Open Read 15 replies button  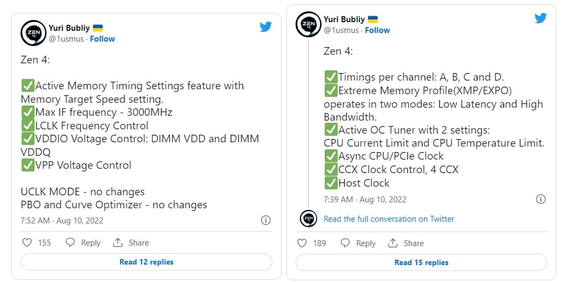coord(421,262)
